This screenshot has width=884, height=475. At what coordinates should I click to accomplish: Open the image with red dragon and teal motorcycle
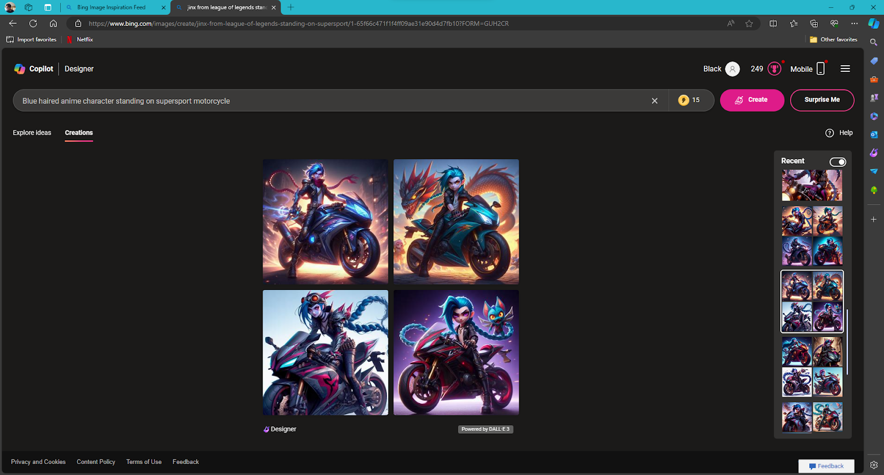click(456, 221)
